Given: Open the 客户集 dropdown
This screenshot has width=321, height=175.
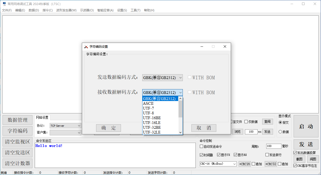Looking at the screenshot, I should (65, 133).
